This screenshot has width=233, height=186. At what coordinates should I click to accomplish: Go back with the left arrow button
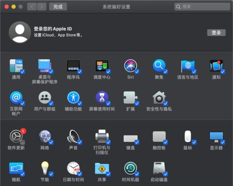coord(32,7)
